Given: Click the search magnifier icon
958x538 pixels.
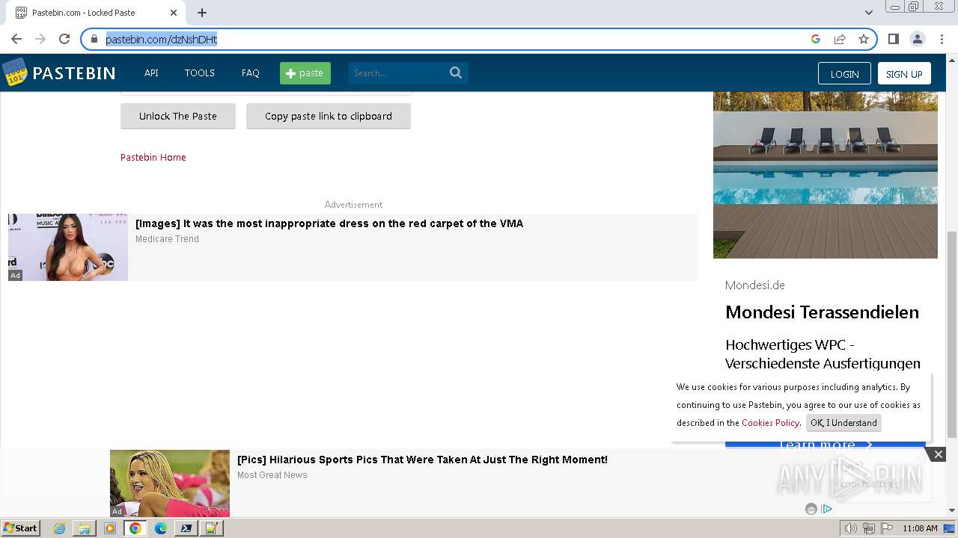Looking at the screenshot, I should coord(456,72).
